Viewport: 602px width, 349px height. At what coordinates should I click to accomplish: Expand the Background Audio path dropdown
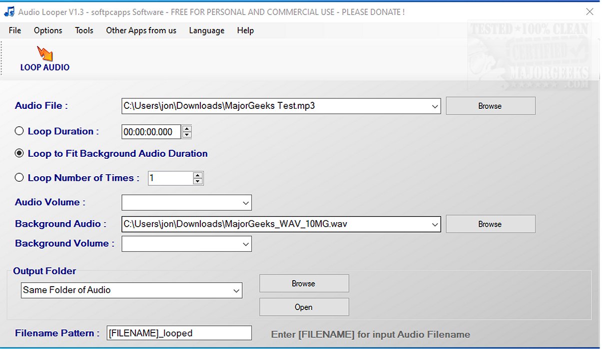click(435, 224)
